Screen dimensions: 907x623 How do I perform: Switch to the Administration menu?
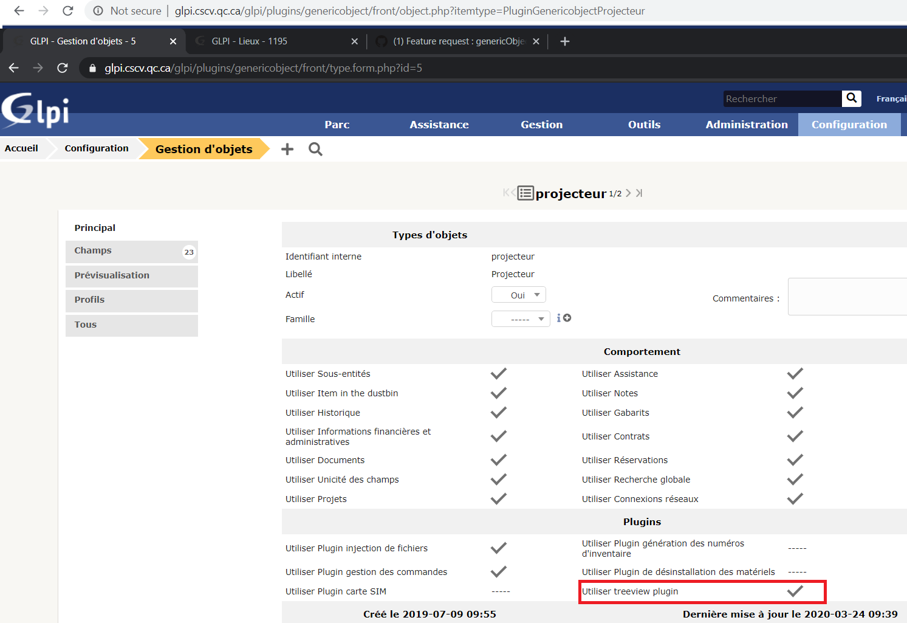747,124
